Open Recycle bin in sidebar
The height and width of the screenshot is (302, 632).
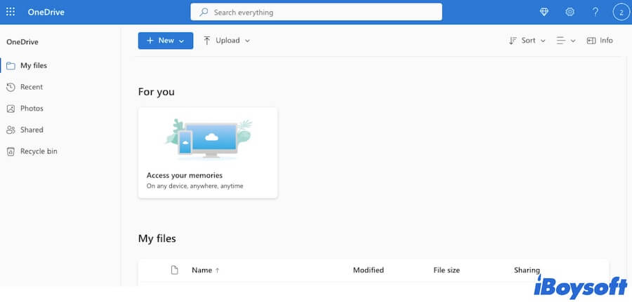(x=38, y=151)
